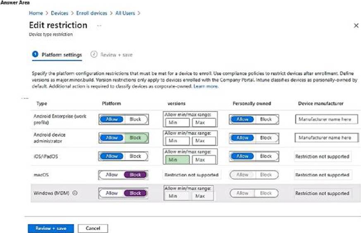Click the Cancel button
This screenshot has width=361, height=233.
coord(93,228)
